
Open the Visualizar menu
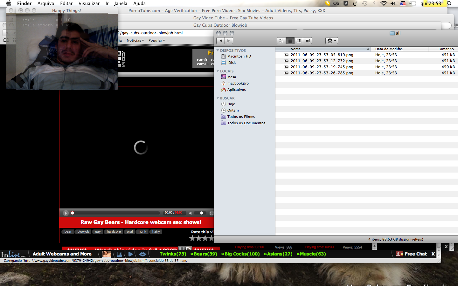coord(89,3)
